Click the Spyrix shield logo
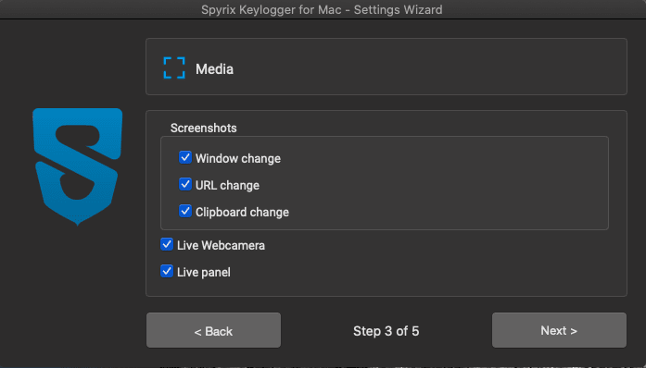 point(78,166)
